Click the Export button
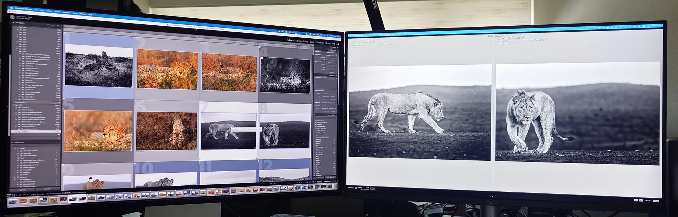Viewport: 678px width, 217px height. point(48,189)
